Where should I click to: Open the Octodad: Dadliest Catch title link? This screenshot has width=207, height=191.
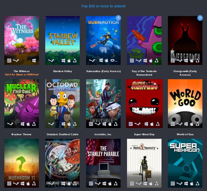pos(63,134)
